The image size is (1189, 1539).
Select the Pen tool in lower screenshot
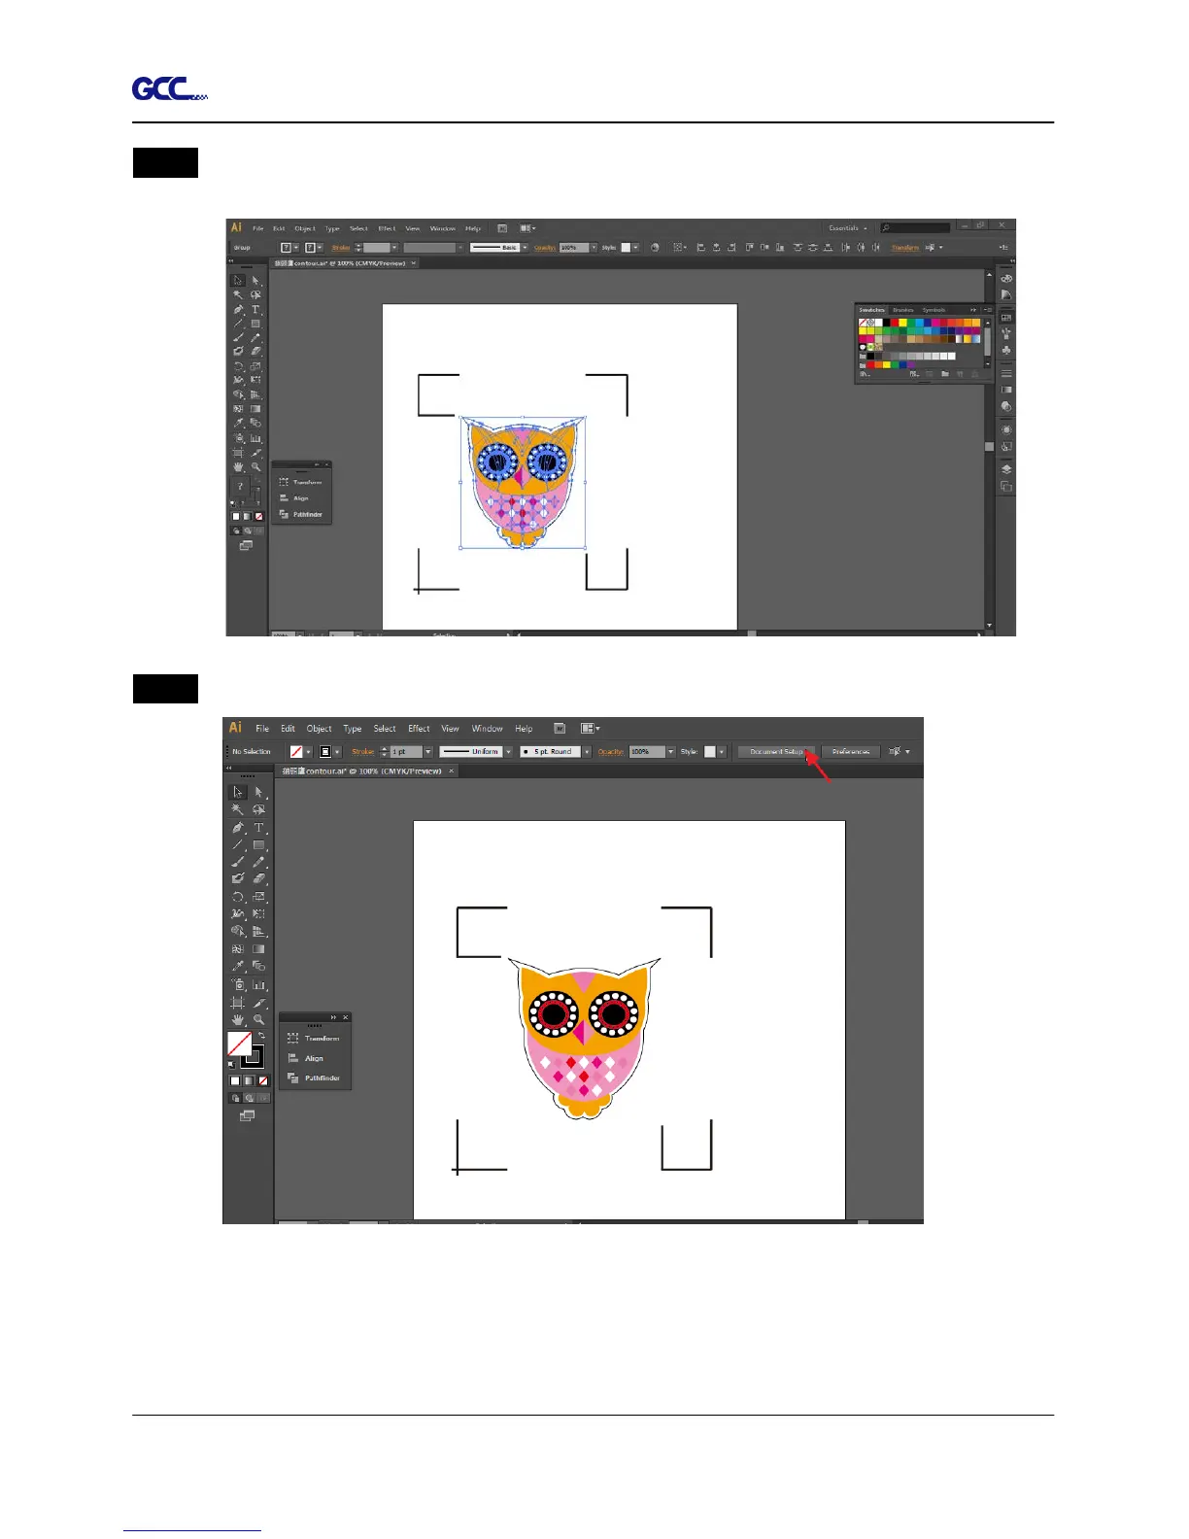(238, 828)
